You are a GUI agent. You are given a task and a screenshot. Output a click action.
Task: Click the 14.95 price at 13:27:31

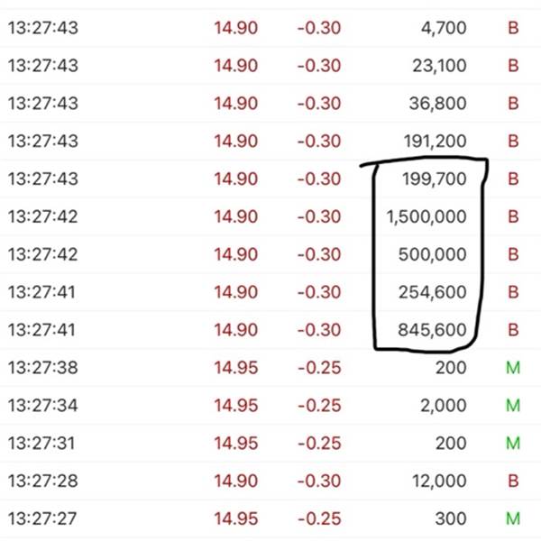tap(235, 444)
